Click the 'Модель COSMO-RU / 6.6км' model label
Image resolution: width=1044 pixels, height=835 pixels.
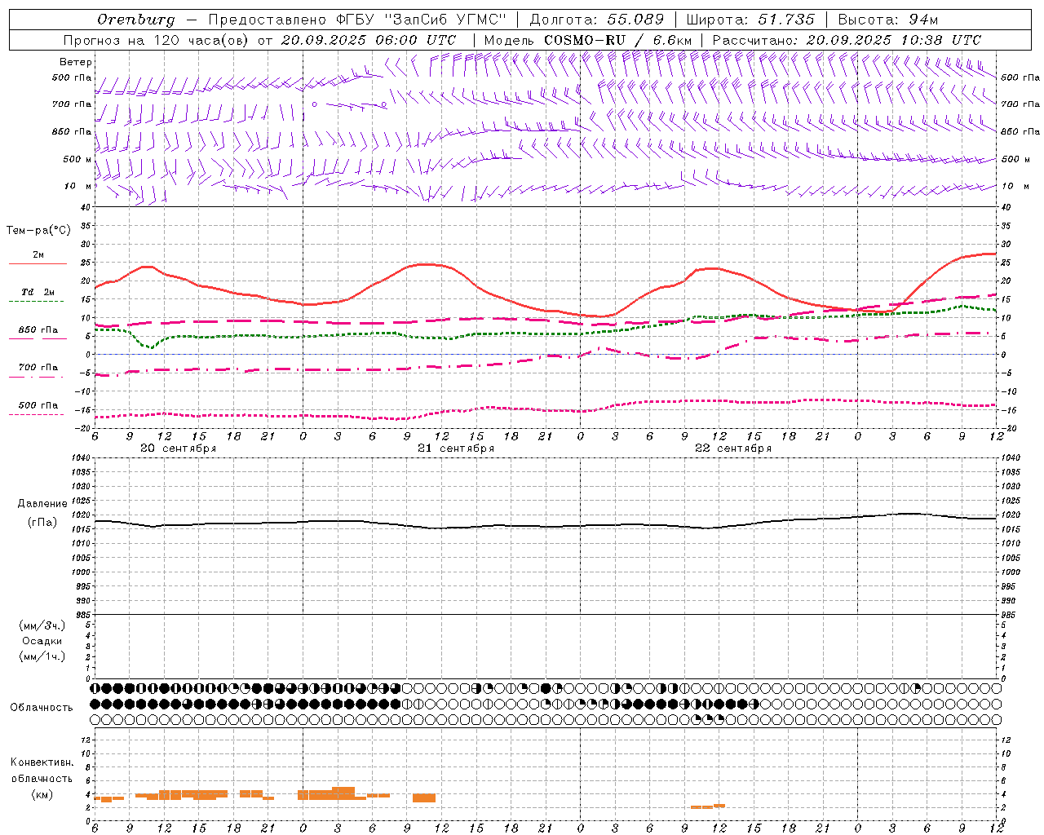coord(587,40)
